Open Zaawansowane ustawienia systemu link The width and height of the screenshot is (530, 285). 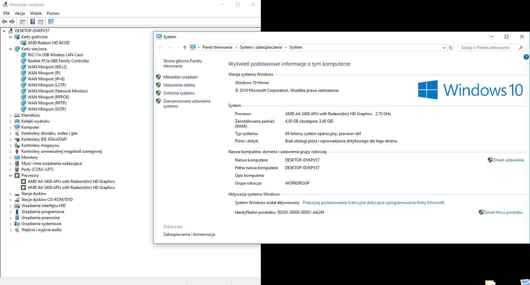[187, 103]
